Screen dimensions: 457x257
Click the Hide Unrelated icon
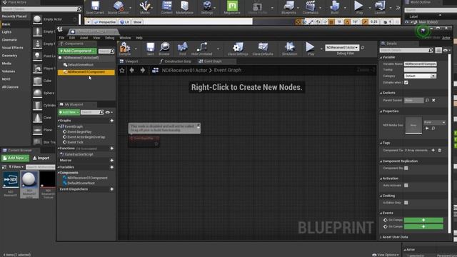pyautogui.click(x=201, y=48)
